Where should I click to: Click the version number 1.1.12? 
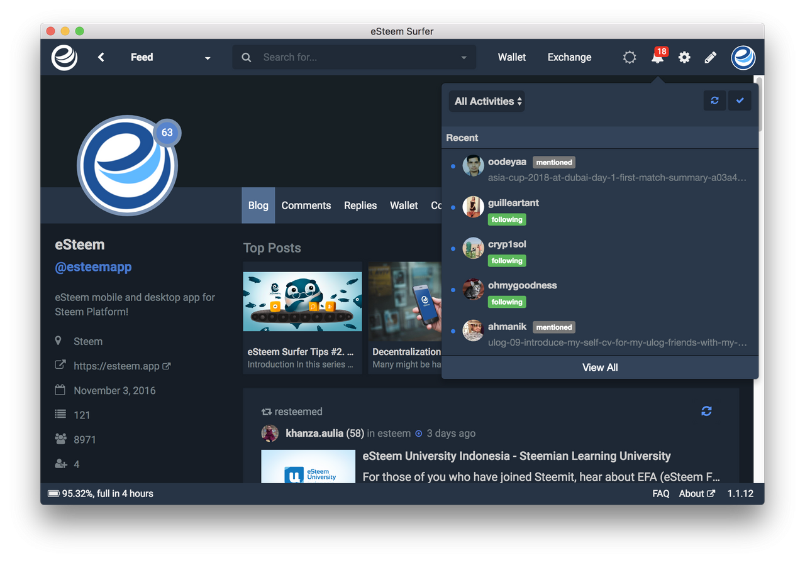pos(740,493)
